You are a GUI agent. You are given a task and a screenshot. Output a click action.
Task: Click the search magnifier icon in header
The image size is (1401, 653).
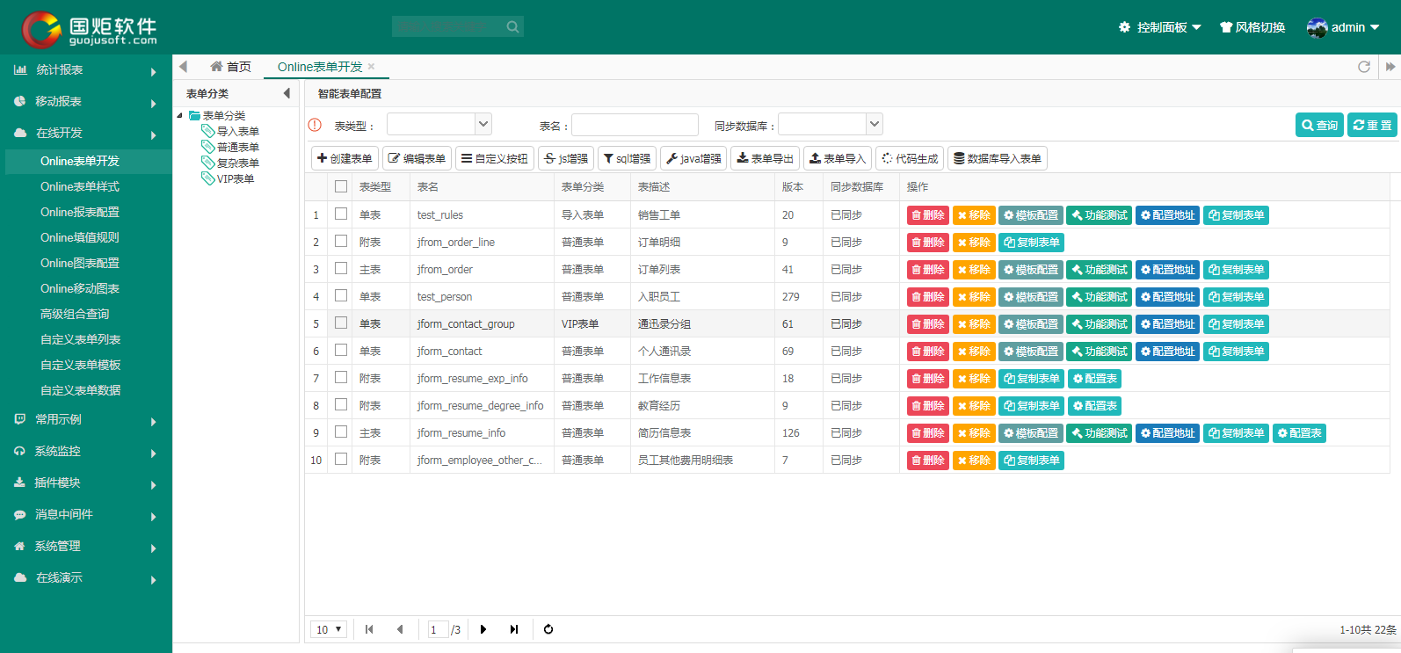[512, 27]
